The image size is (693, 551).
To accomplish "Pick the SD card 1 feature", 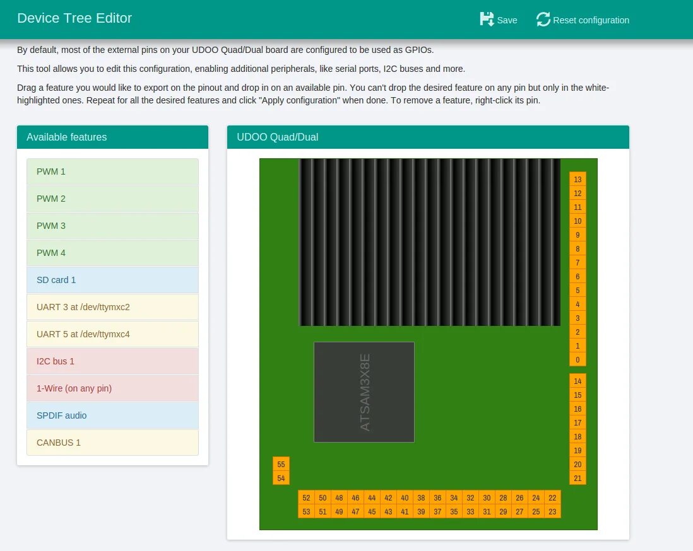I will (x=113, y=280).
